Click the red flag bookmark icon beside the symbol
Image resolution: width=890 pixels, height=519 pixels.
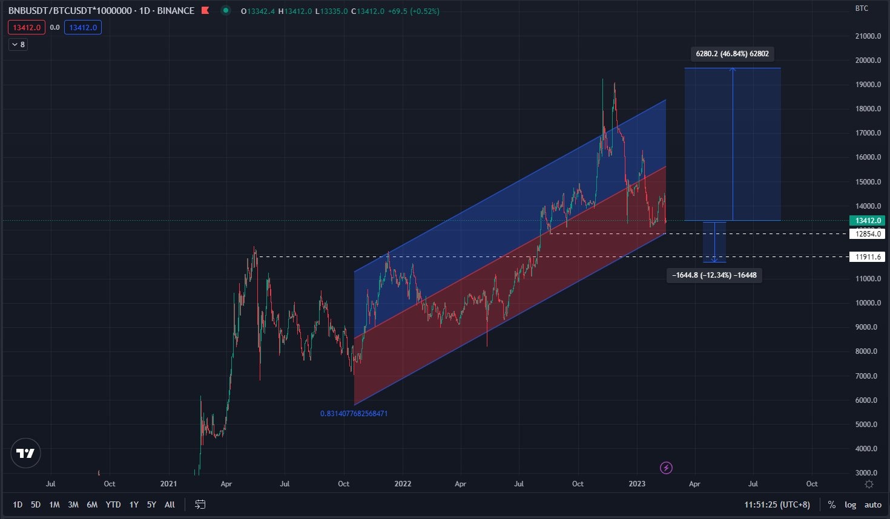(205, 10)
